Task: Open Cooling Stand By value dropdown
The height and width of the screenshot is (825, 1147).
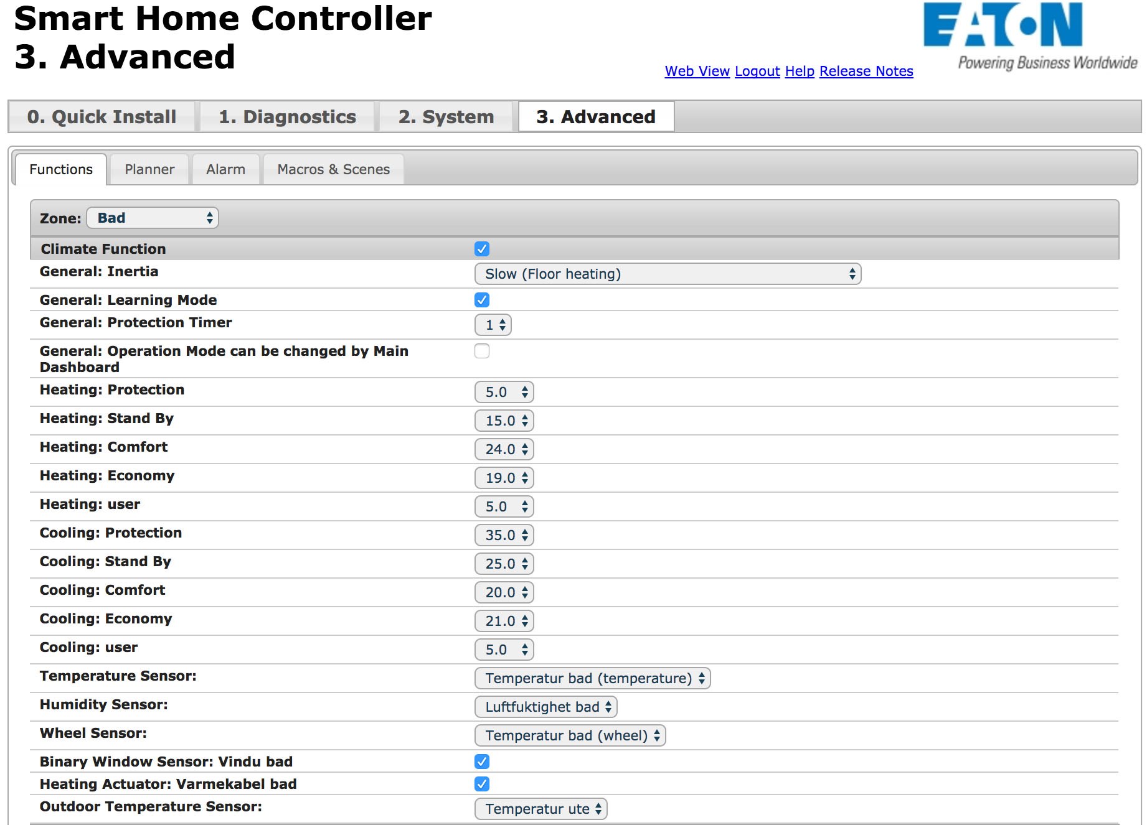Action: click(x=504, y=564)
